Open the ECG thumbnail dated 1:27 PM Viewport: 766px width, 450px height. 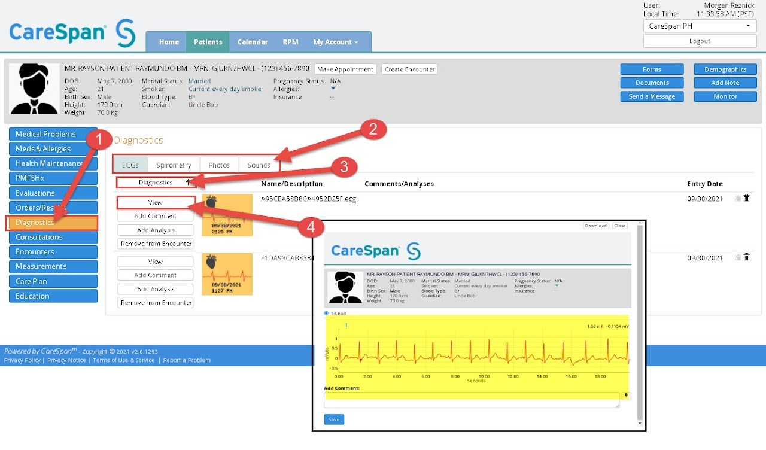coord(227,274)
